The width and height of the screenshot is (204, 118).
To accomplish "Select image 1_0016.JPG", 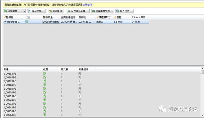I will pyautogui.click(x=10, y=77).
